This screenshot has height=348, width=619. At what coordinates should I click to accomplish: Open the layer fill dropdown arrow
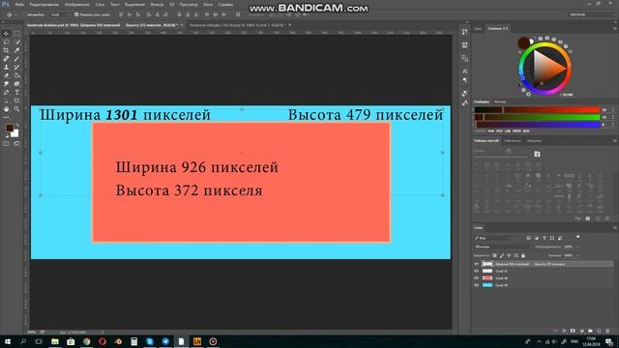point(577,255)
